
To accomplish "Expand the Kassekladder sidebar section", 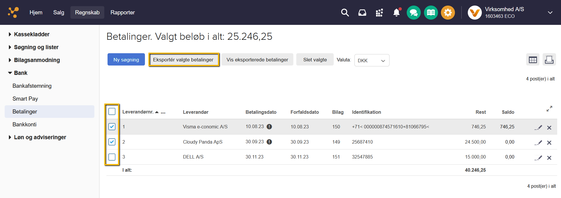I will click(32, 34).
